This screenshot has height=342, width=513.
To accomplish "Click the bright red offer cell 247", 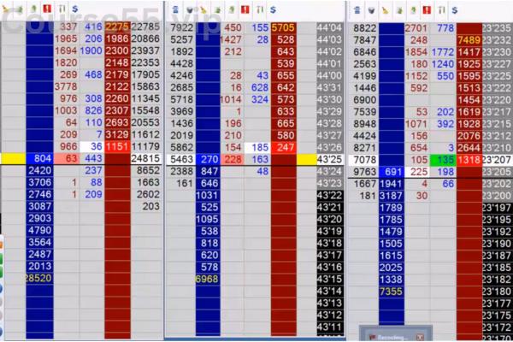I will (284, 147).
